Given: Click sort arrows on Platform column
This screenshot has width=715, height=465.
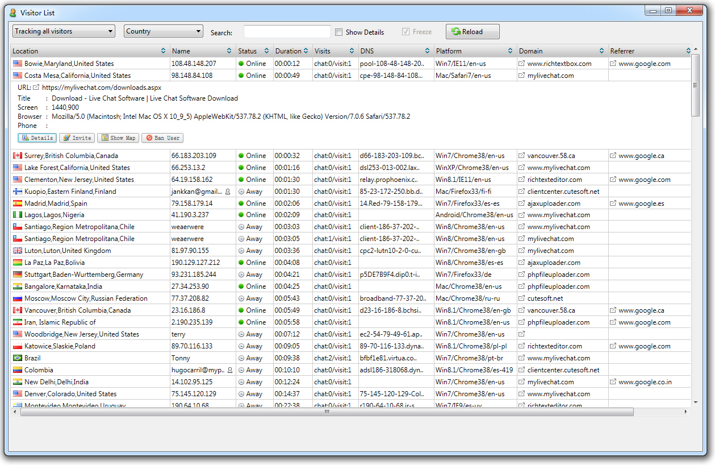Looking at the screenshot, I should (x=510, y=51).
